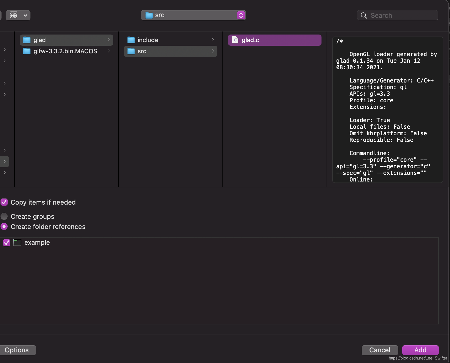Click the example target name
The height and width of the screenshot is (363, 450).
(37, 242)
